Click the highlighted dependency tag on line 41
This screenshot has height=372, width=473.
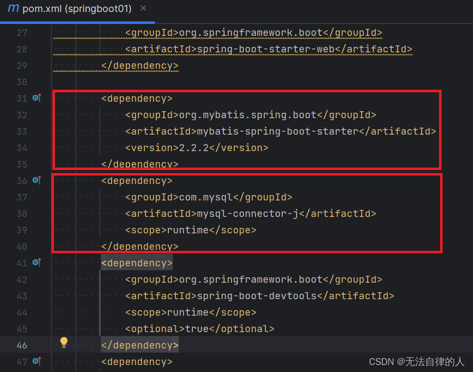click(136, 263)
